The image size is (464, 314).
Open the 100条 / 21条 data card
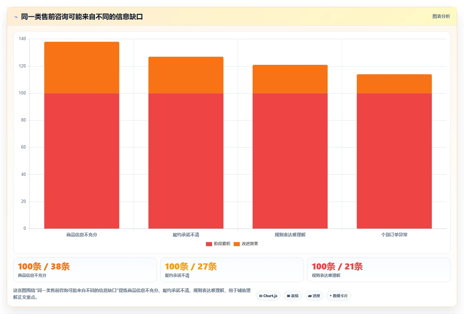[379, 270]
